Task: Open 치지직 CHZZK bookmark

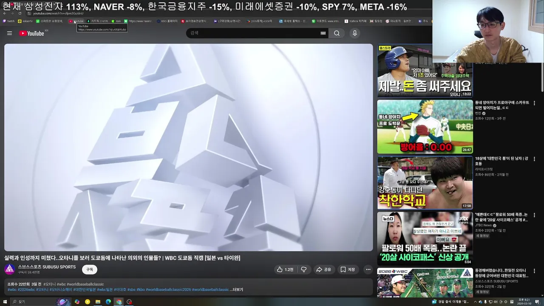Action: (98, 21)
